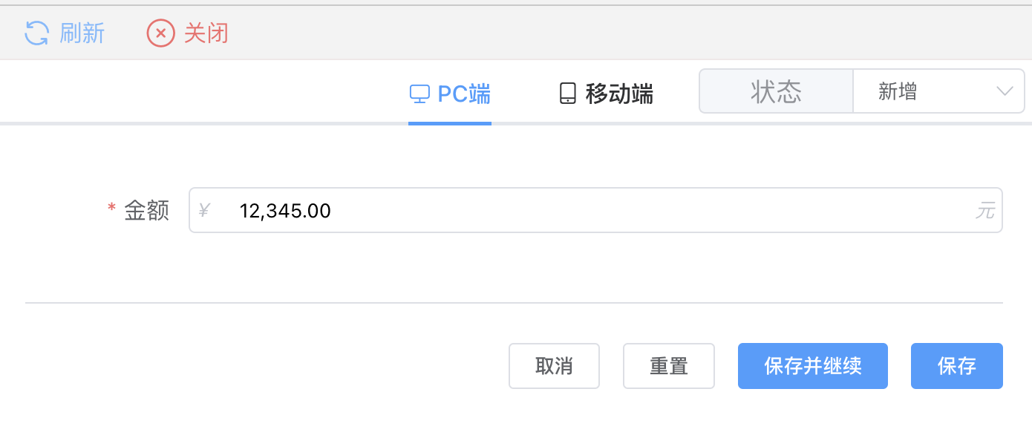Expand the status dropdown chevron arrow
1032x438 pixels.
coord(1005,91)
